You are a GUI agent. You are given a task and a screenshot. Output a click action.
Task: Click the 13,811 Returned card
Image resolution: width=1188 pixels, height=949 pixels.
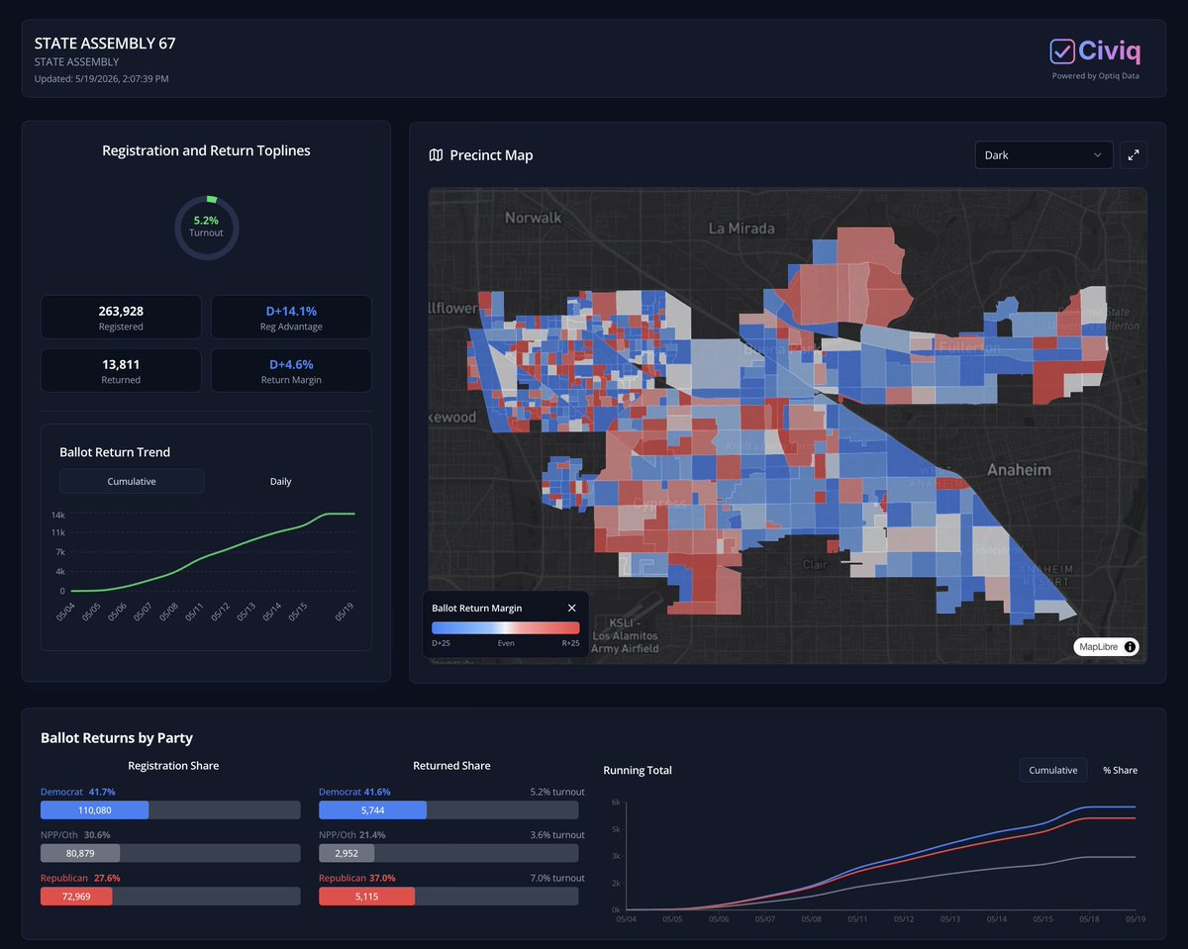tap(121, 370)
